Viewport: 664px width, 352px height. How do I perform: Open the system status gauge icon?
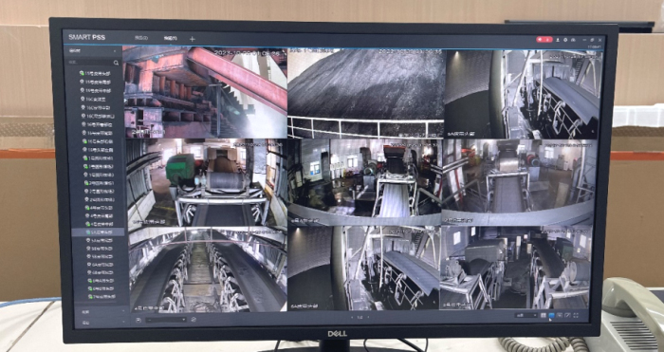573,40
